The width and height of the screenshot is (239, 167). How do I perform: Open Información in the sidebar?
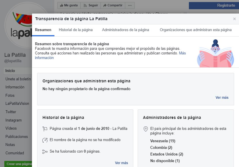click(15, 87)
